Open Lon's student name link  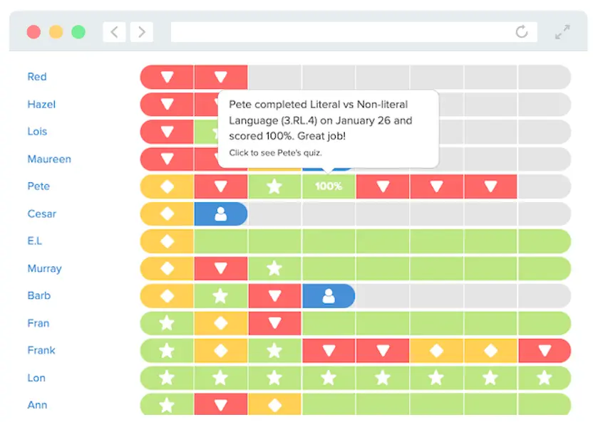pyautogui.click(x=36, y=378)
